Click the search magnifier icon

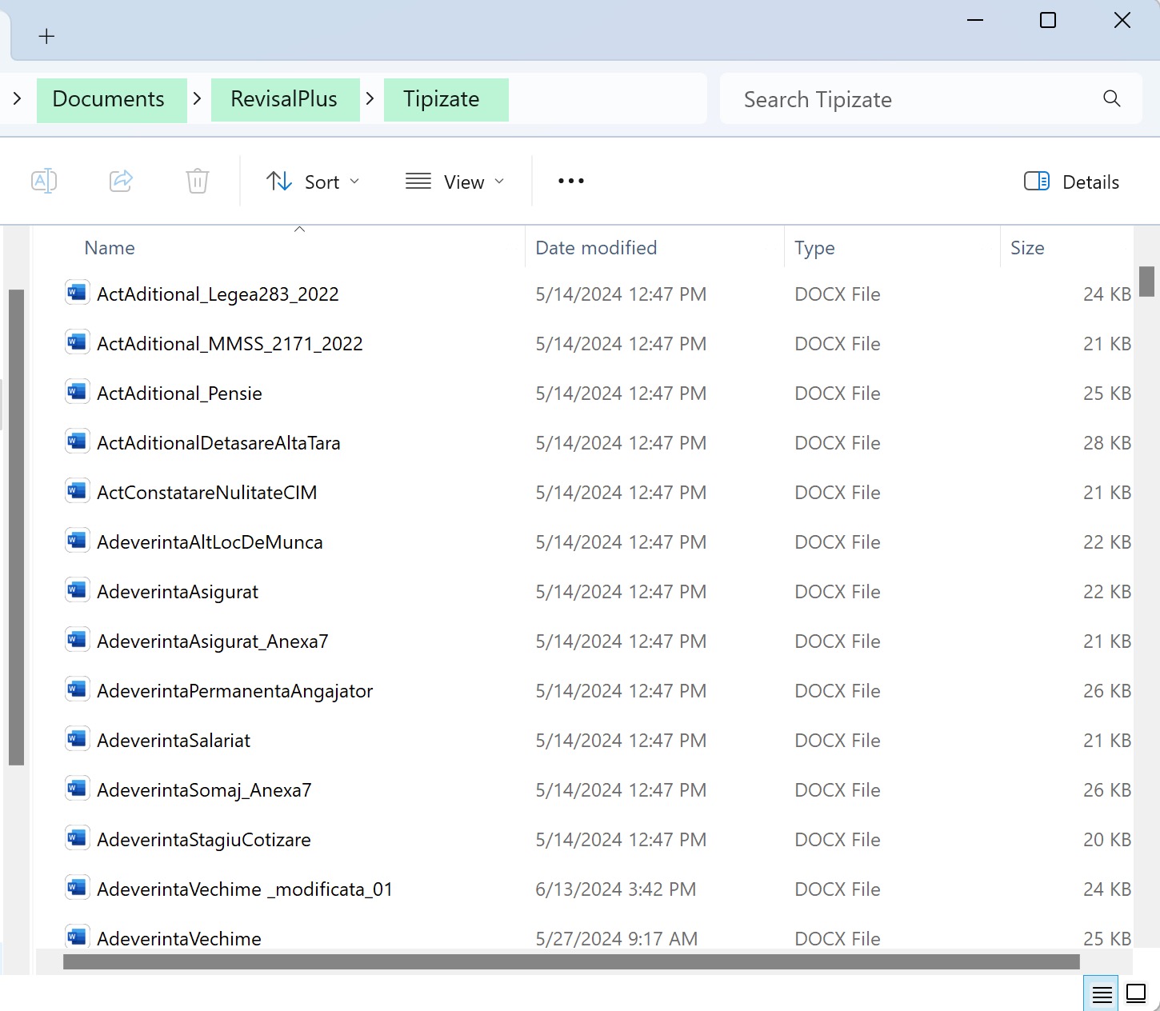1111,99
